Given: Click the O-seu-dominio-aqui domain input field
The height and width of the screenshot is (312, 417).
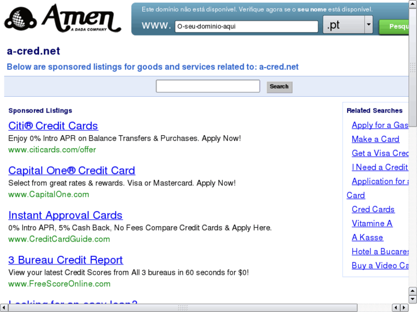Looking at the screenshot, I should point(246,26).
